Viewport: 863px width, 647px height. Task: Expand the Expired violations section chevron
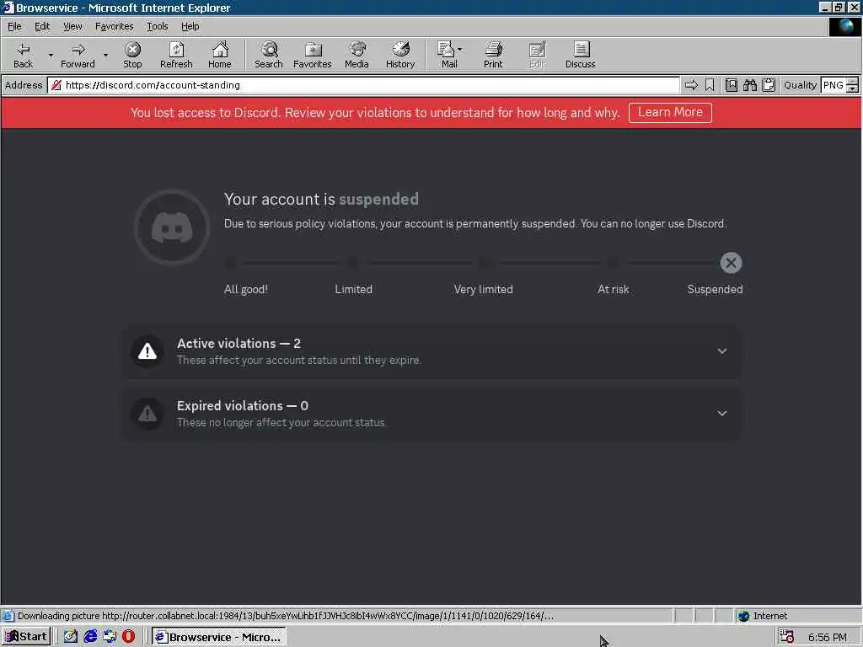coord(722,413)
